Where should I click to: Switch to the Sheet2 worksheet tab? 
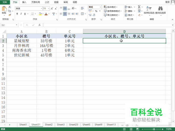(x=49, y=125)
